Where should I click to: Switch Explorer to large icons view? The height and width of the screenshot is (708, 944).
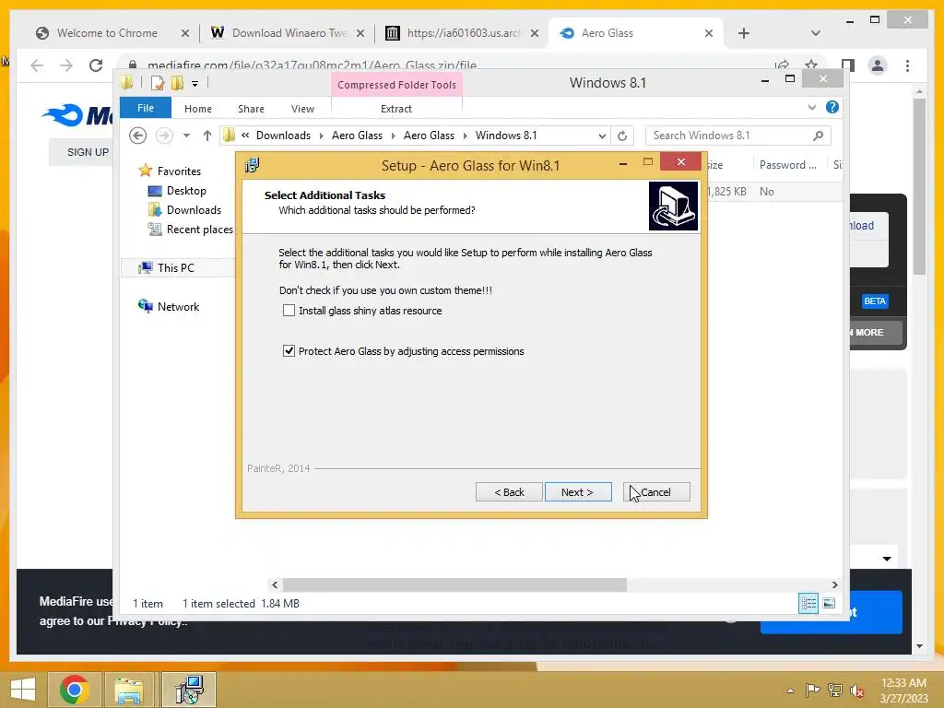click(x=829, y=603)
